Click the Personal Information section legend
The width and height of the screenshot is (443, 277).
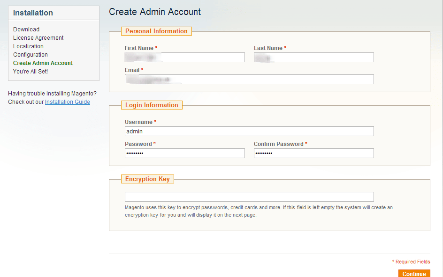point(156,31)
